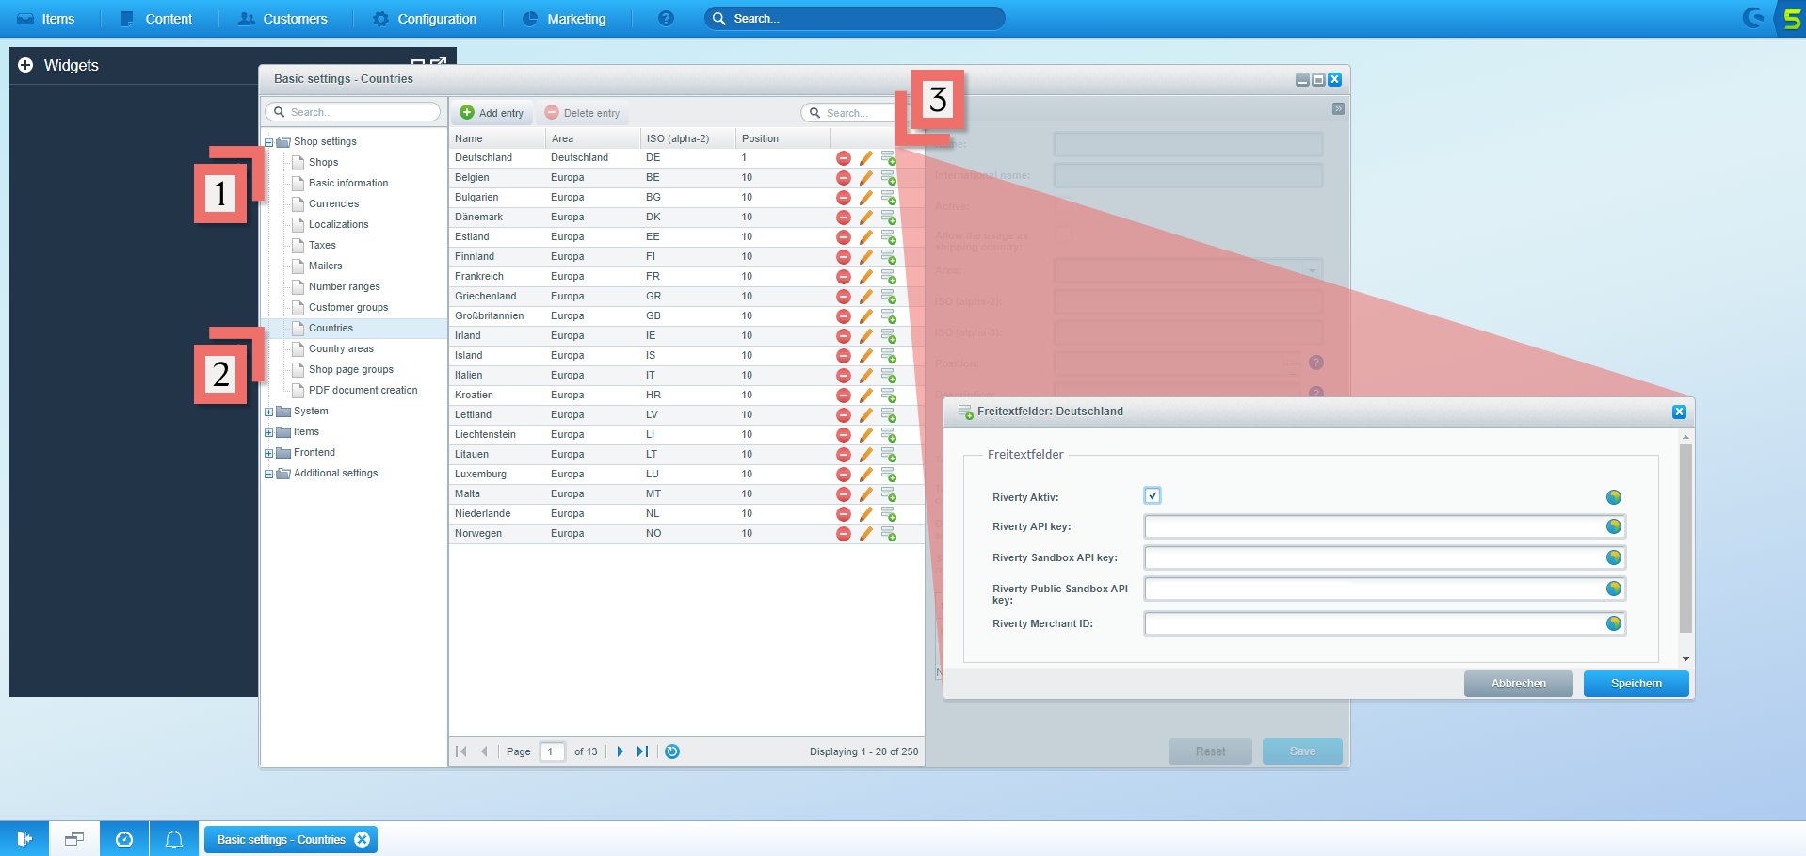Collapse the Shop settings tree folder

269,142
